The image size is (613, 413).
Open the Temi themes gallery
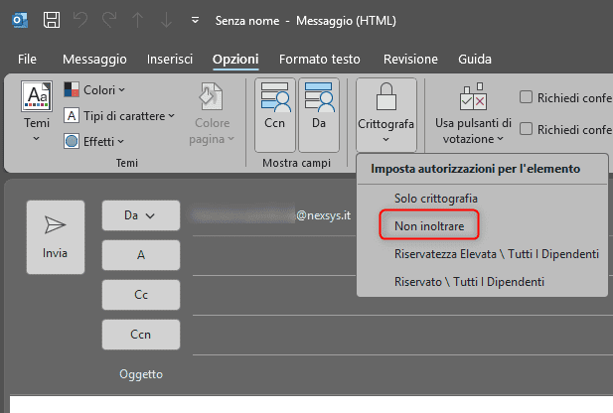37,113
